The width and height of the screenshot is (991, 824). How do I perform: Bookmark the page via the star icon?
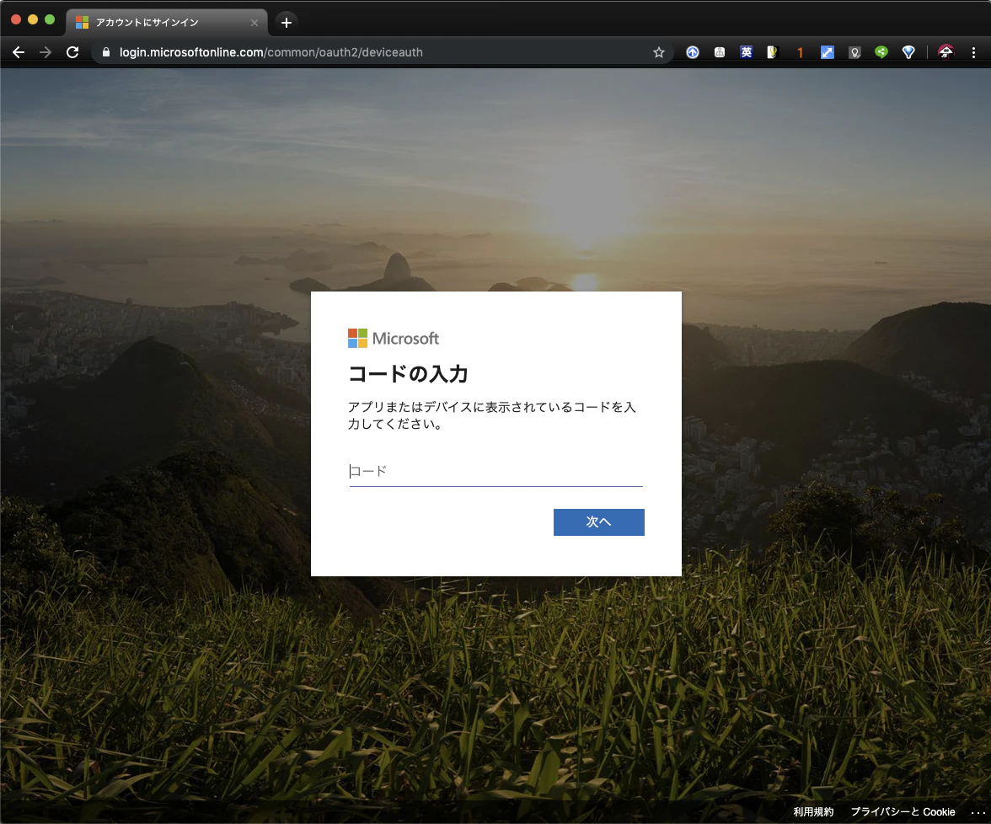[x=658, y=51]
